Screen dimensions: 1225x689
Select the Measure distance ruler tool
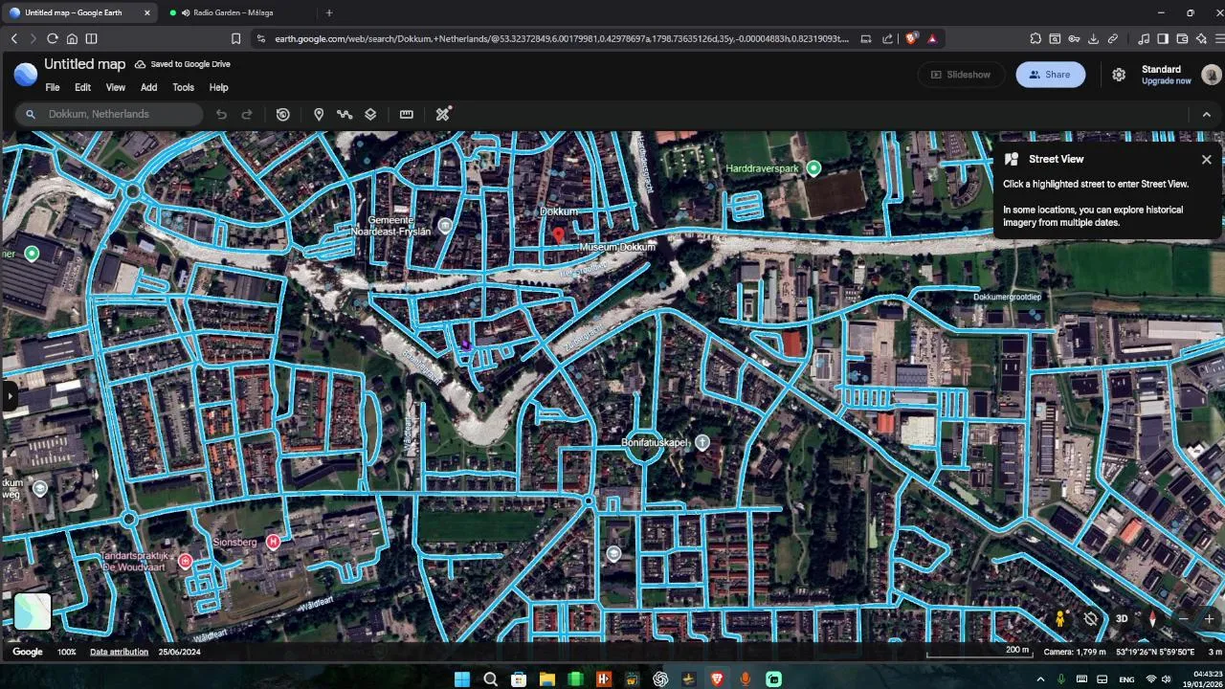pyautogui.click(x=407, y=114)
